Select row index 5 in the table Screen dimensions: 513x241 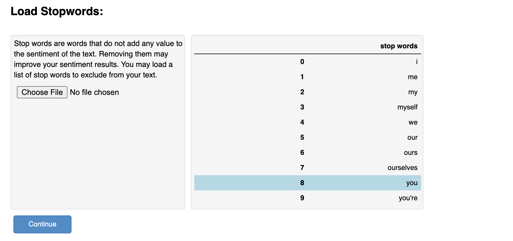(302, 137)
